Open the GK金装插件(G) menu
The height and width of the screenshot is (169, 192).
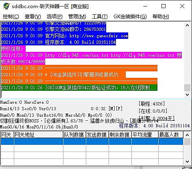[x=130, y=17]
